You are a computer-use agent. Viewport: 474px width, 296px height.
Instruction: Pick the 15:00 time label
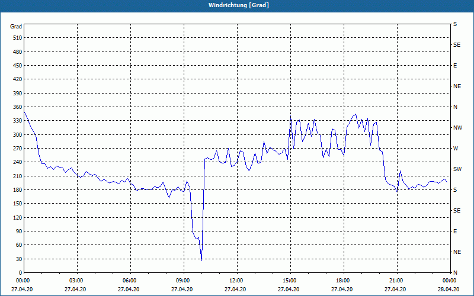tap(290, 280)
